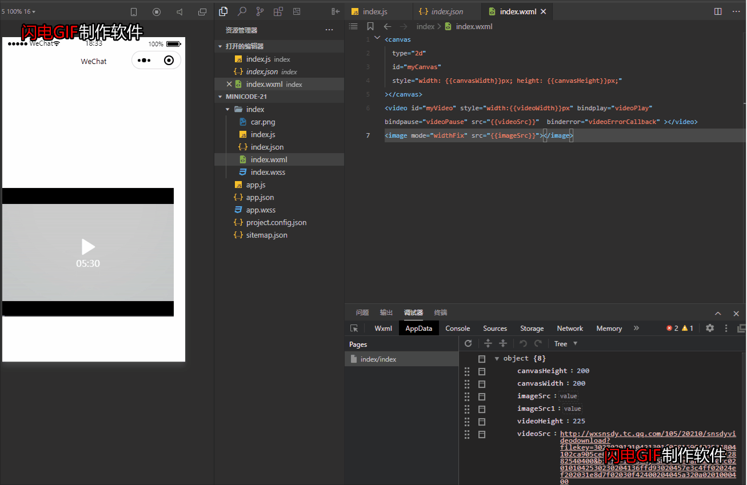The width and height of the screenshot is (747, 485).
Task: Play the video in the simulator
Action: point(88,247)
